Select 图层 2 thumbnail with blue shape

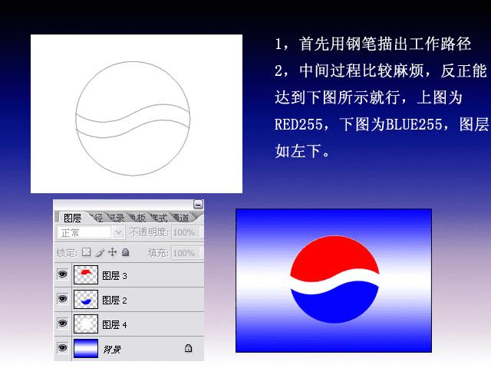tap(86, 299)
